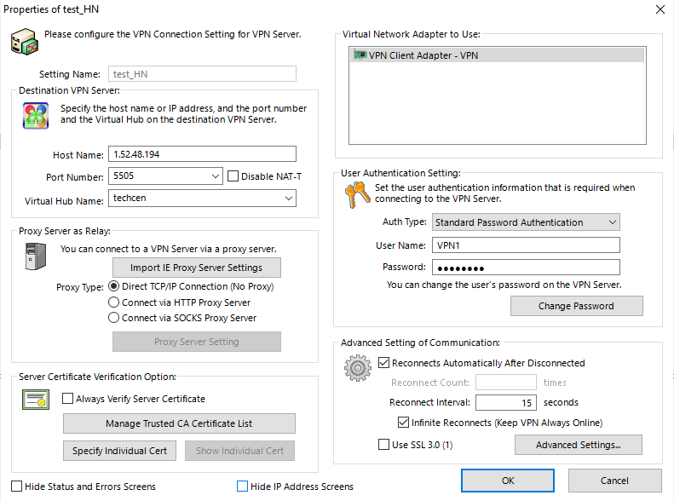Click the proxy server tower icon

tap(36, 256)
